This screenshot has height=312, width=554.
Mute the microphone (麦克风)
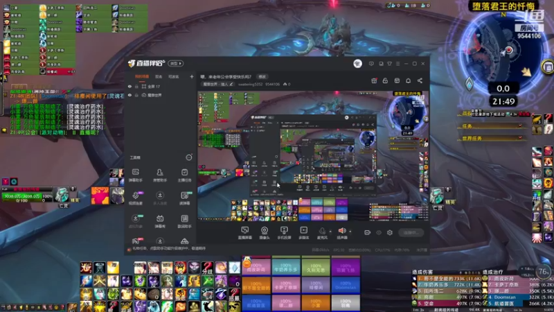(x=322, y=233)
